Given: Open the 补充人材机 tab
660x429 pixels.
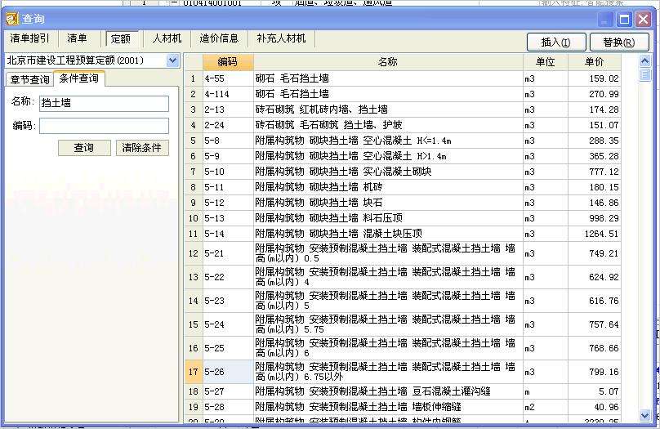Looking at the screenshot, I should tap(280, 38).
